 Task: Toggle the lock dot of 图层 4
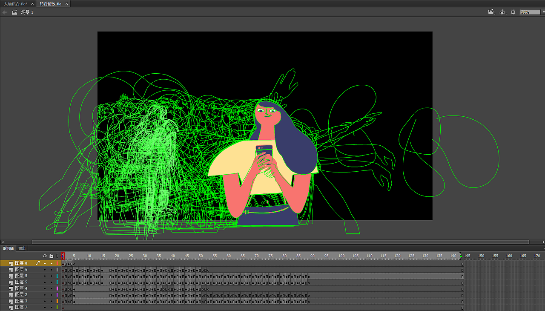click(x=51, y=288)
